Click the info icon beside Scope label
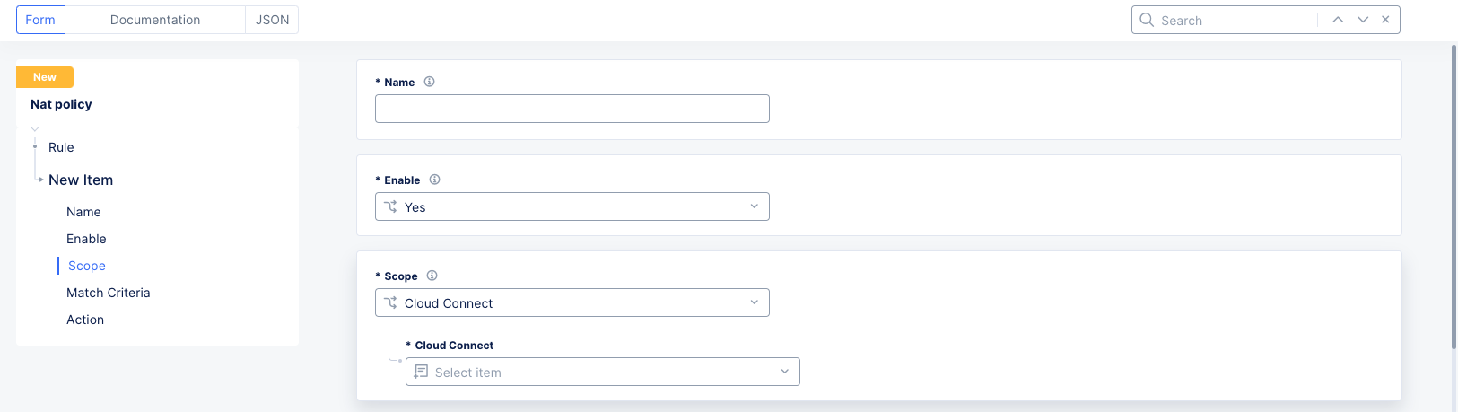 432,276
